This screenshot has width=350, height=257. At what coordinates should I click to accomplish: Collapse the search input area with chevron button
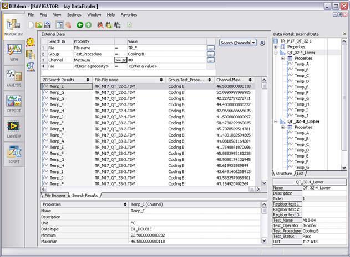pos(262,43)
